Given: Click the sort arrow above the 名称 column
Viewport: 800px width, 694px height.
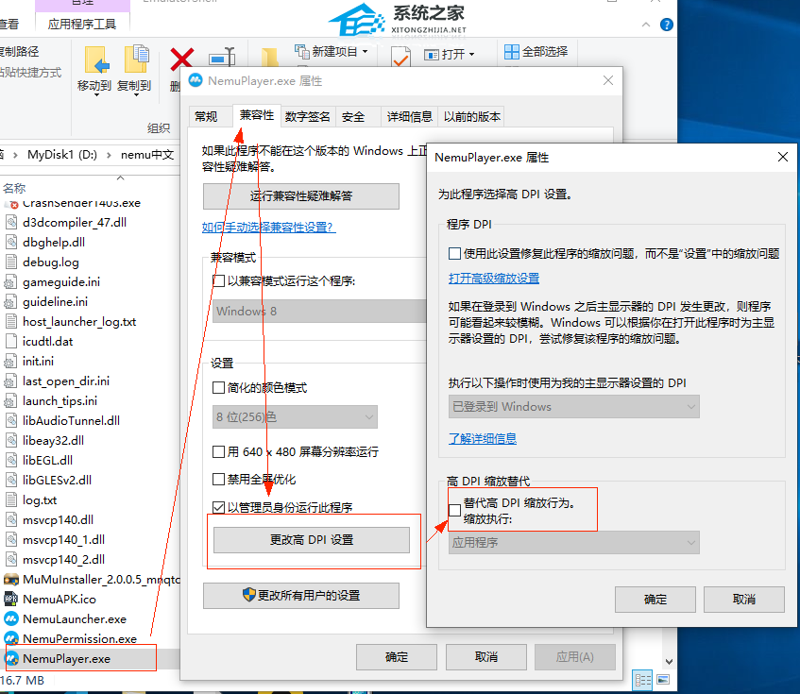Looking at the screenshot, I should pos(120,178).
